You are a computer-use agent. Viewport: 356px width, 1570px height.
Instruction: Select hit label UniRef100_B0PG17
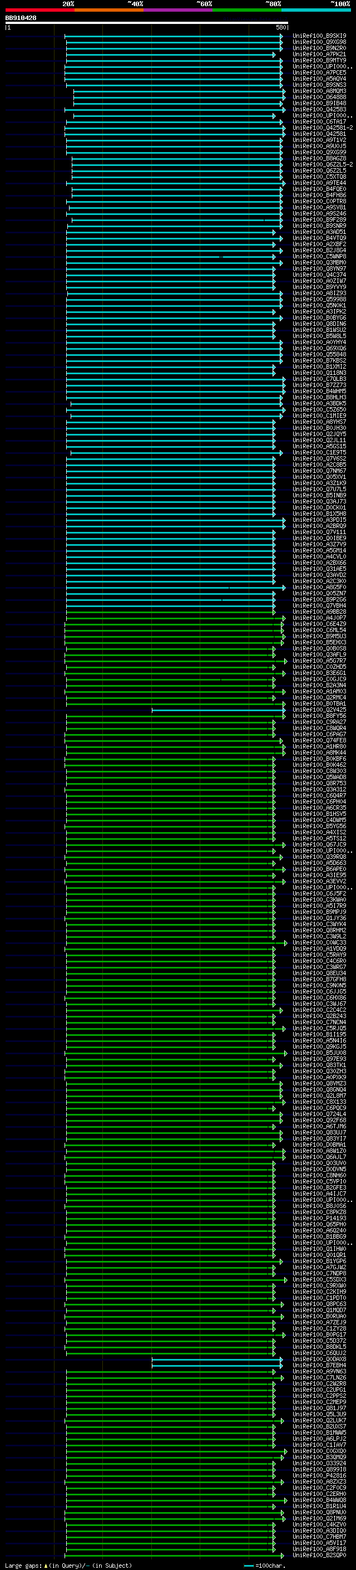pos(319,1335)
